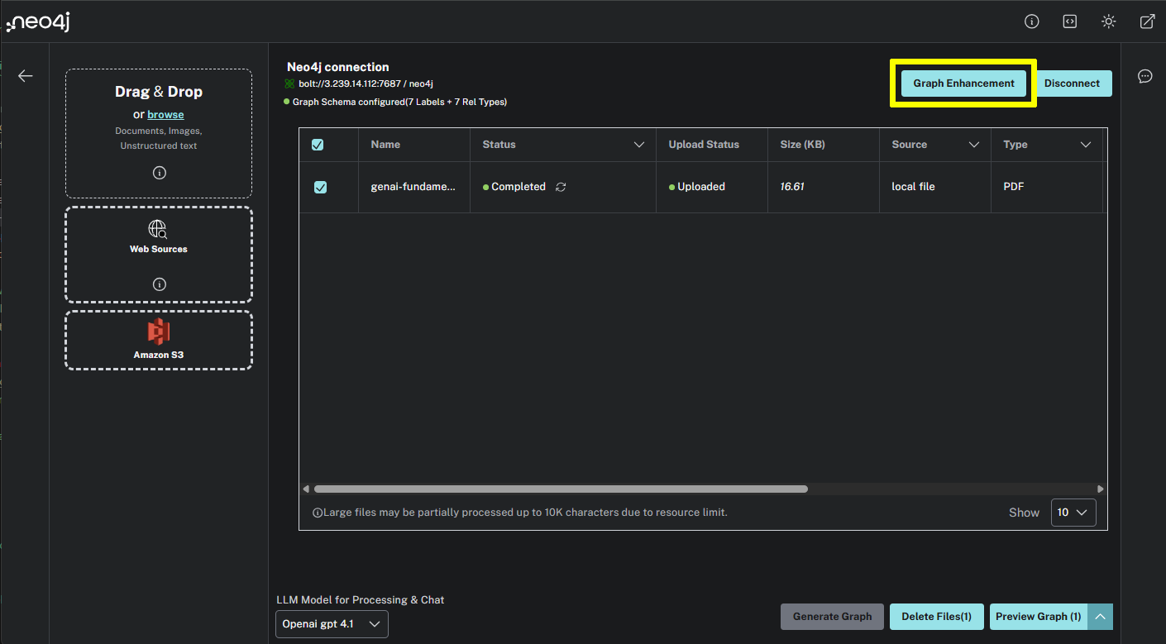The image size is (1166, 644).
Task: Toggle the sun icon to switch theme
Action: (x=1108, y=21)
